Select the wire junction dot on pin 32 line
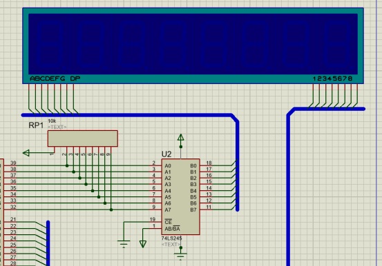The width and height of the screenshot is (382, 266). click(111, 209)
